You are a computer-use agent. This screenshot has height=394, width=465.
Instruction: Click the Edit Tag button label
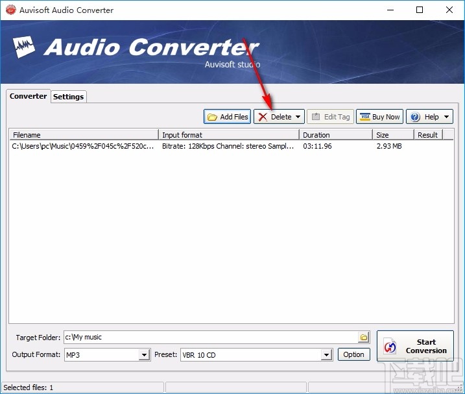tap(337, 117)
